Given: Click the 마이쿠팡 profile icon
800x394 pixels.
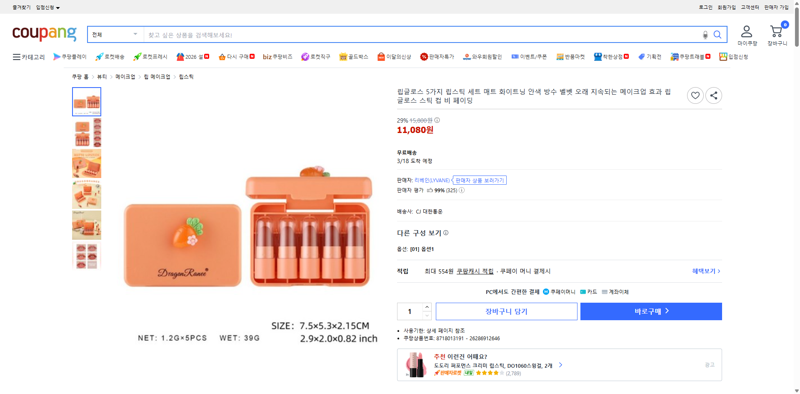Looking at the screenshot, I should tap(747, 32).
